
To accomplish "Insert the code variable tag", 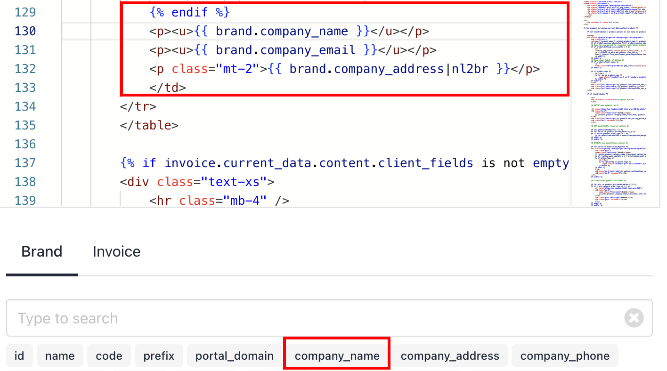I will click(x=109, y=355).
